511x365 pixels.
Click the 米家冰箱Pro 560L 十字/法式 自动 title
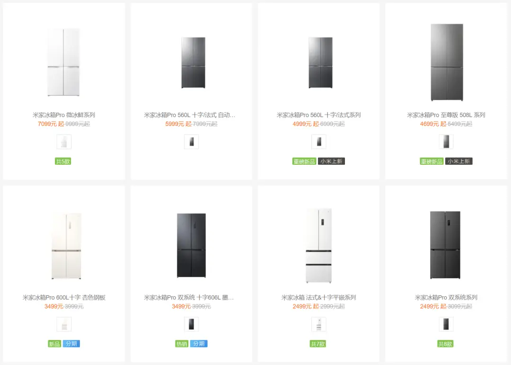tap(189, 115)
